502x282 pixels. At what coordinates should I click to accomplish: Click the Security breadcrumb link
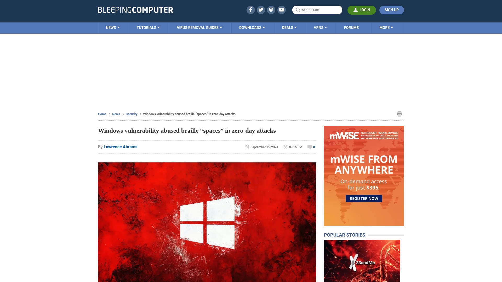[x=131, y=114]
